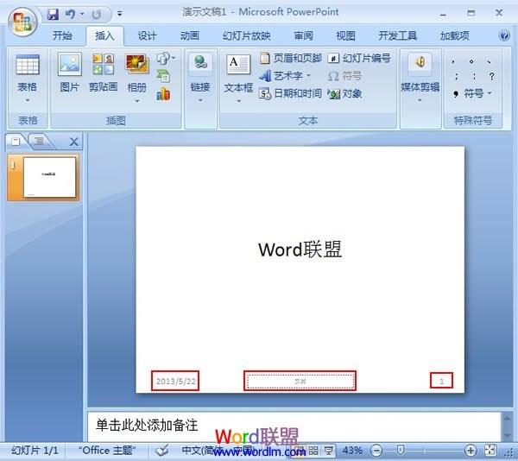Viewport: 518px width, 461px height.
Task: Select the 2013/5/22 date placeholder
Action: (175, 381)
